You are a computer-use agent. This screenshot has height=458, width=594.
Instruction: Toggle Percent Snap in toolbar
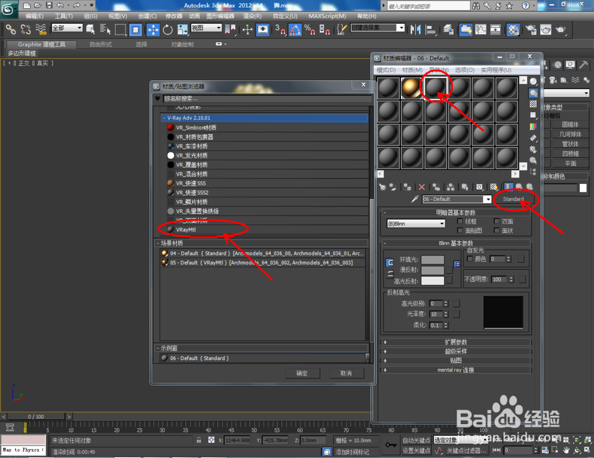pyautogui.click(x=309, y=29)
